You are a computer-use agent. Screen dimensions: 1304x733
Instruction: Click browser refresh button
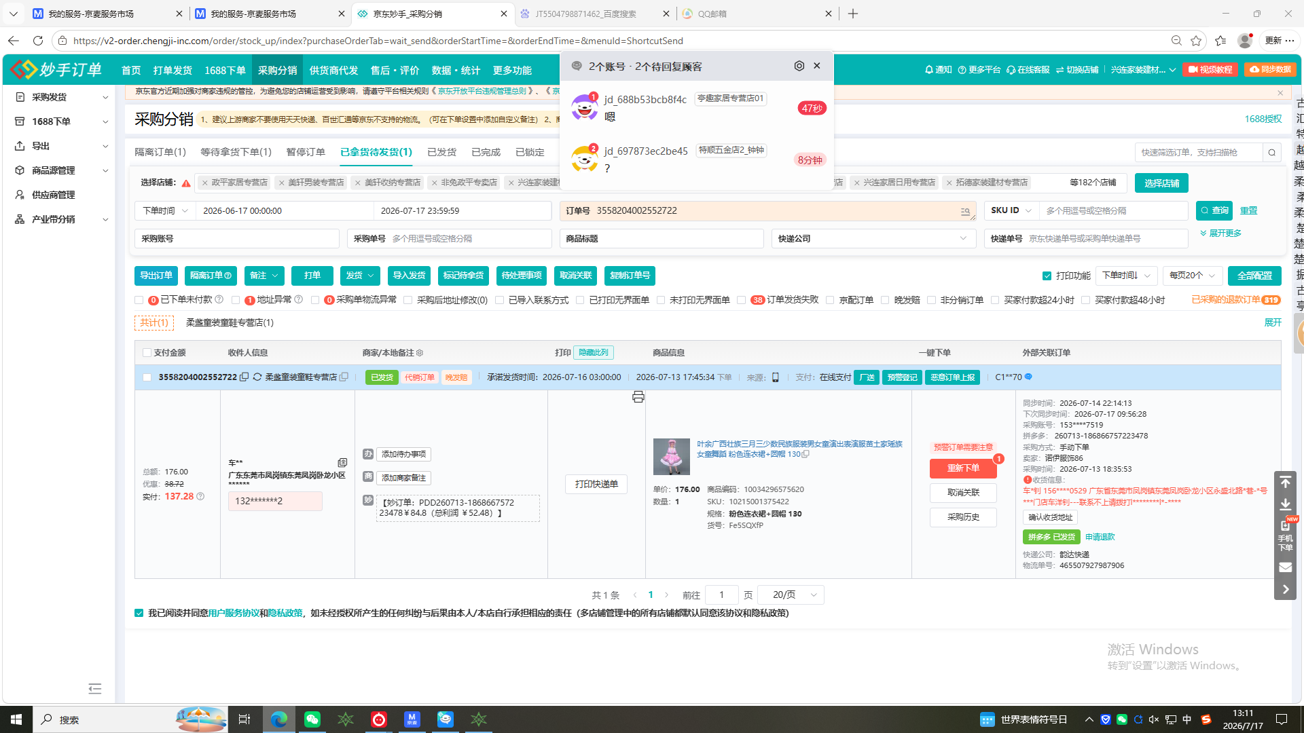(x=38, y=41)
